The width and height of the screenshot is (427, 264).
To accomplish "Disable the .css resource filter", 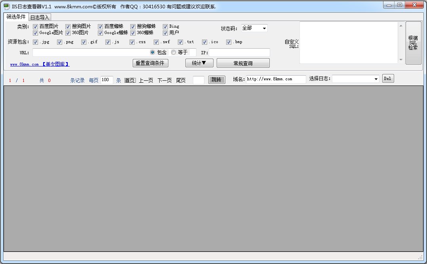I will [132, 42].
